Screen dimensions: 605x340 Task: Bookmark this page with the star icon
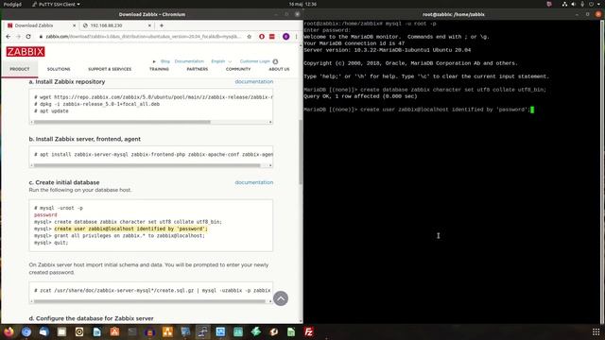pyautogui.click(x=250, y=36)
